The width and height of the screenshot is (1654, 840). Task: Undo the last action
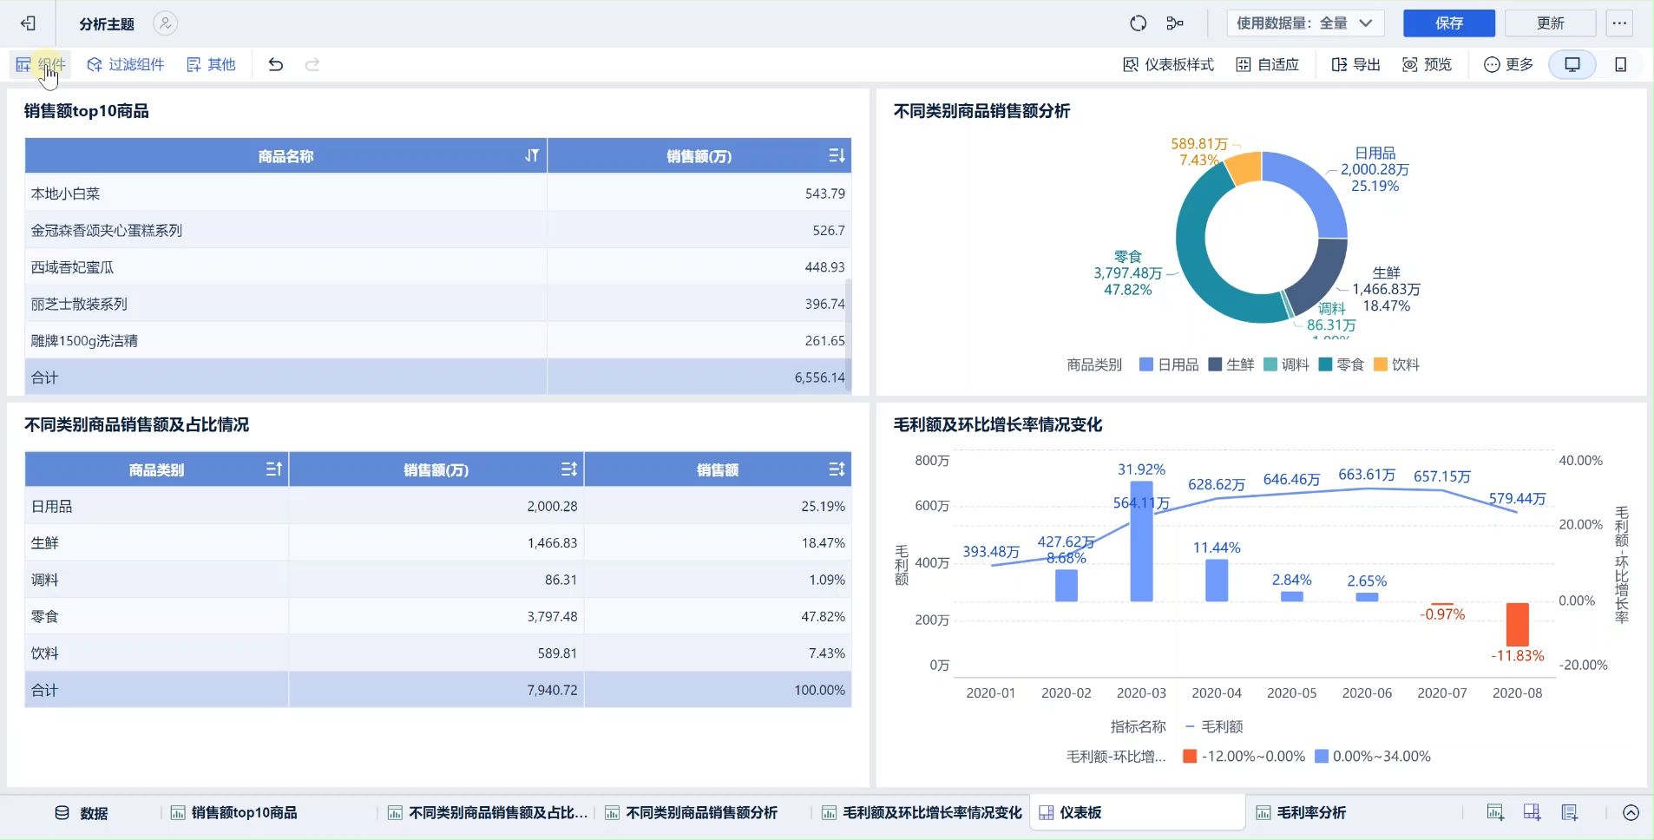click(275, 64)
